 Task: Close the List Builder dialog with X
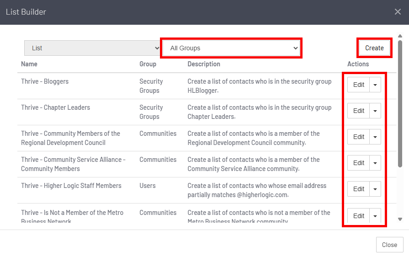(398, 12)
